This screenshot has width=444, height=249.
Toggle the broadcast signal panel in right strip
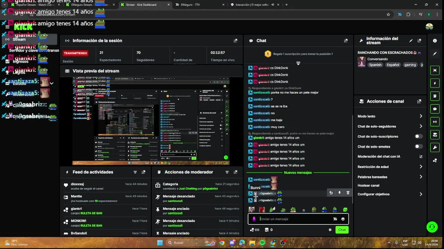point(435,122)
